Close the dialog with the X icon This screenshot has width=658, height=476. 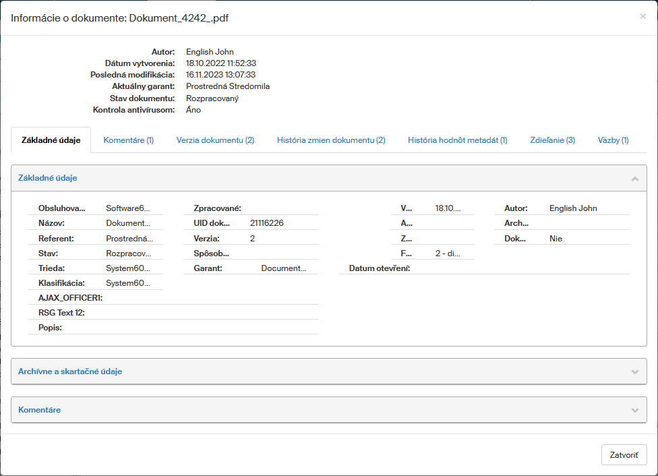642,17
